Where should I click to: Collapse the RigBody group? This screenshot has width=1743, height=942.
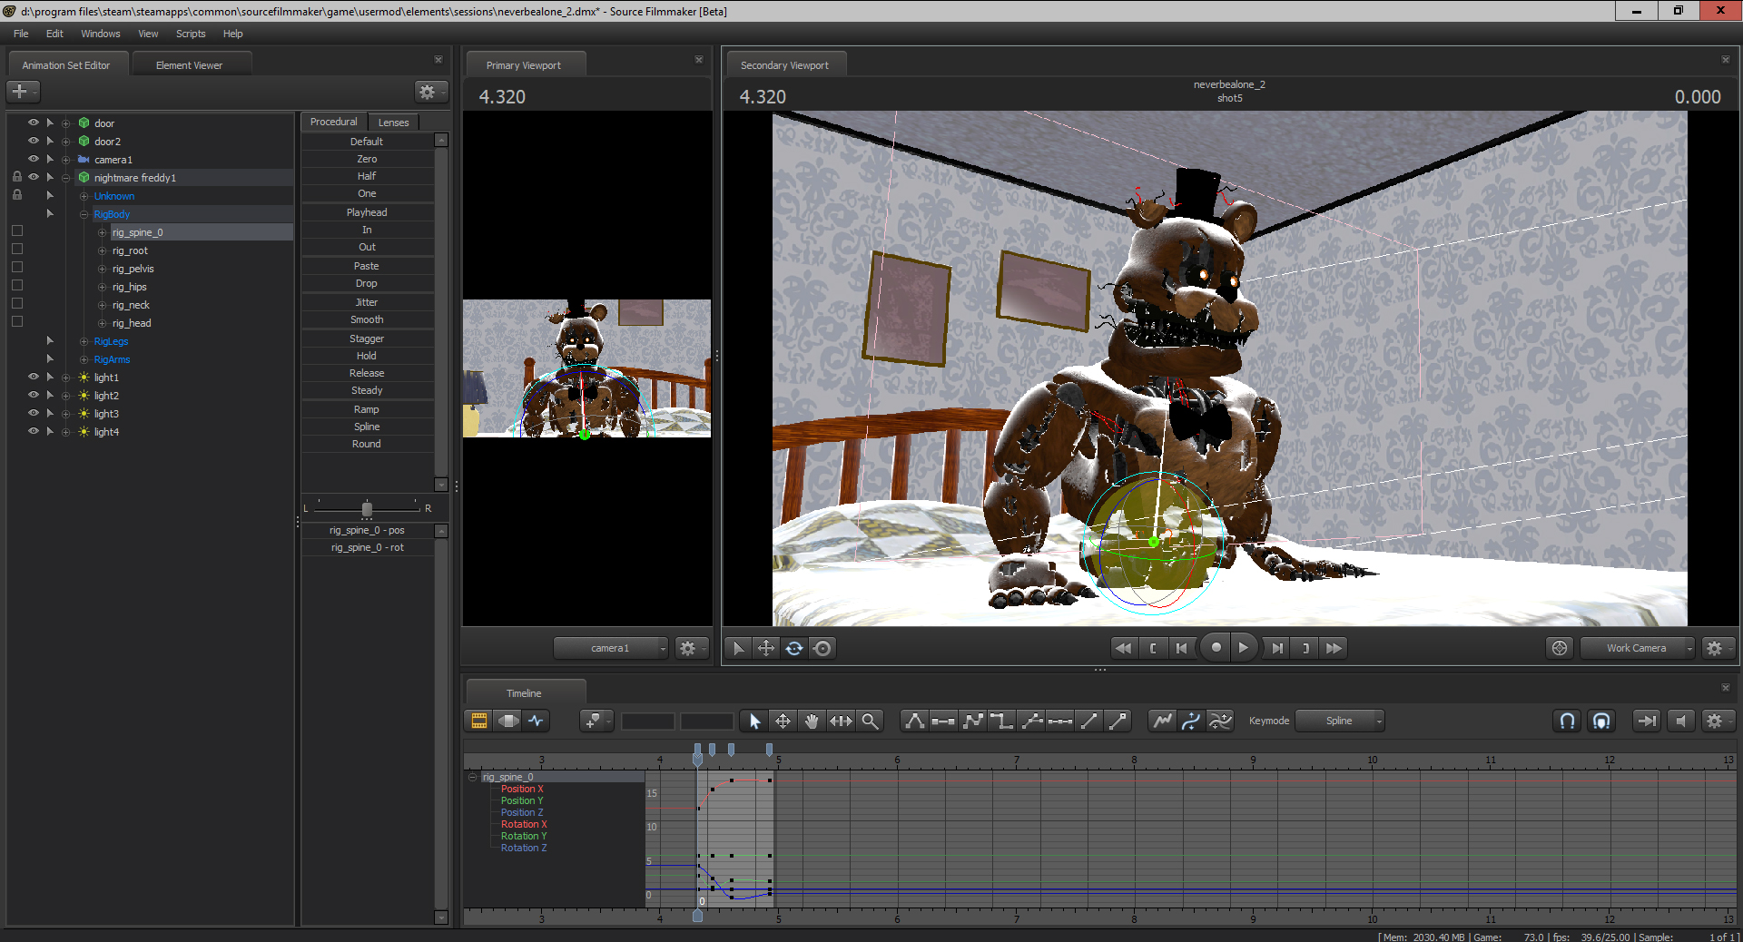[x=84, y=214]
